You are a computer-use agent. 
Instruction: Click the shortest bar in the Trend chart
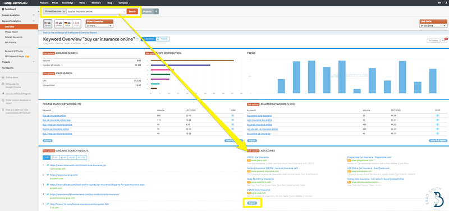click(x=357, y=91)
